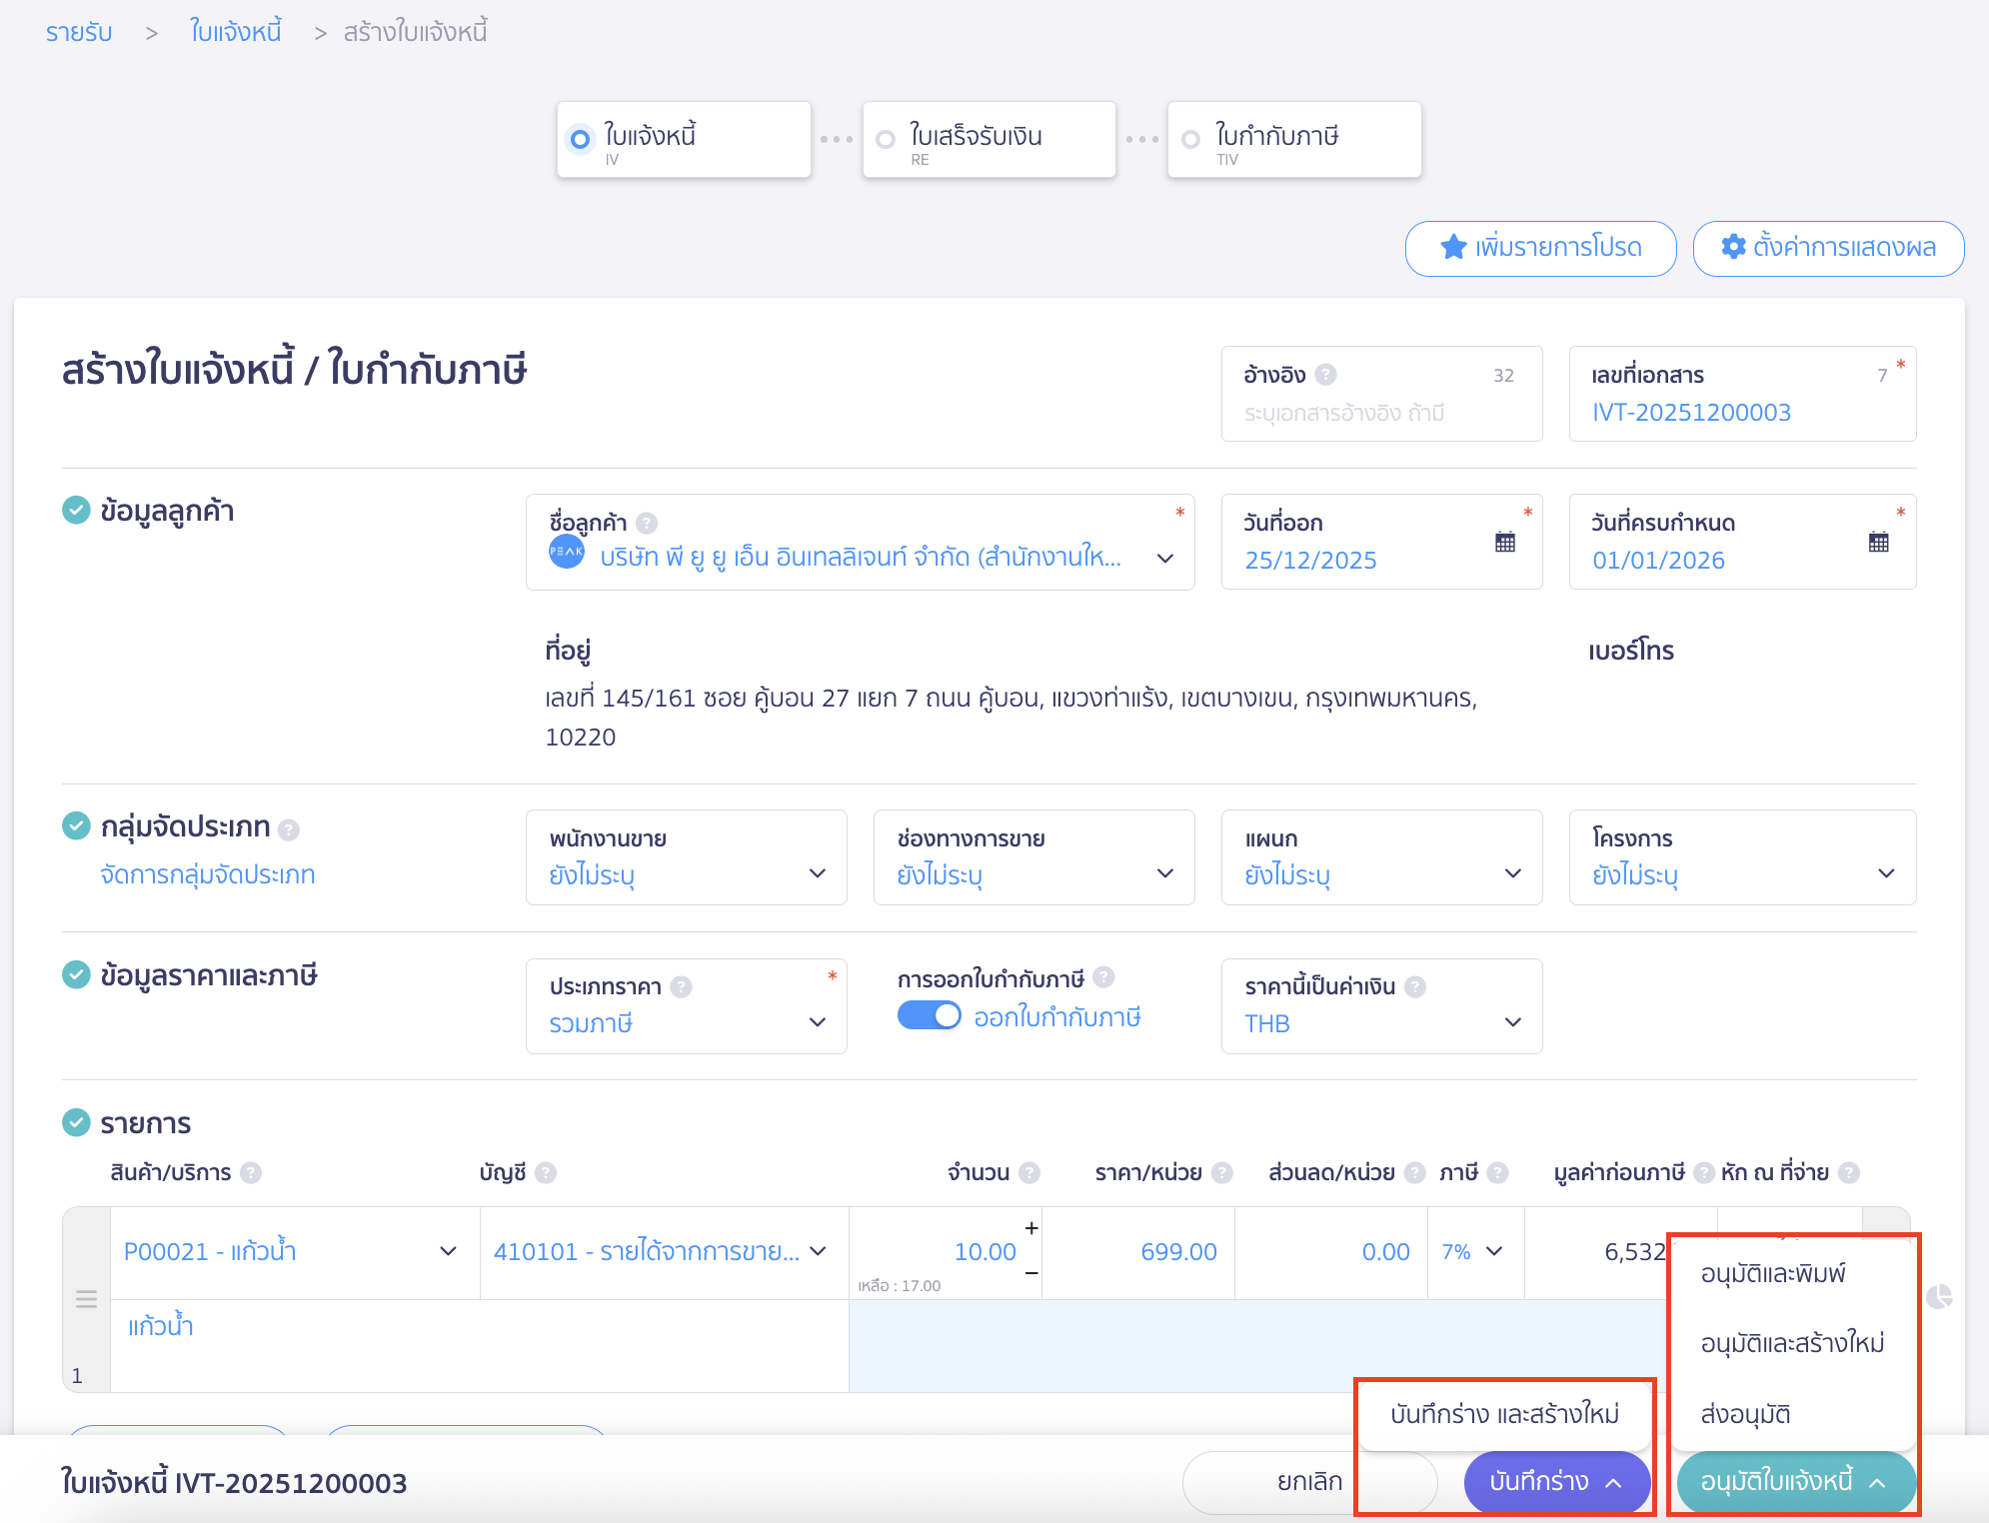1989x1523 pixels.
Task: Select the ใบกำกับภาษี TIV radio step
Action: [1190, 140]
